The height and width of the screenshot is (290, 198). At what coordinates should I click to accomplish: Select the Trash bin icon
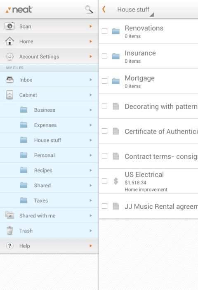click(x=9, y=231)
